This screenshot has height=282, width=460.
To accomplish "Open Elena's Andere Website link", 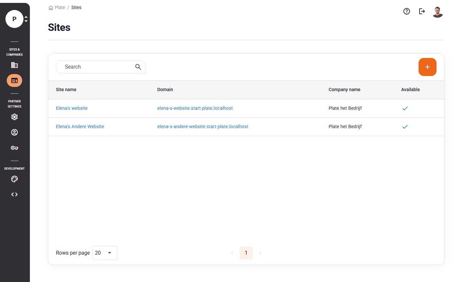I will click(80, 127).
